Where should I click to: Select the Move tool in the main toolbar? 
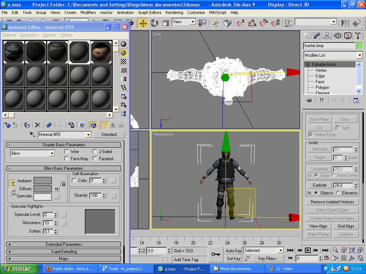(143, 24)
